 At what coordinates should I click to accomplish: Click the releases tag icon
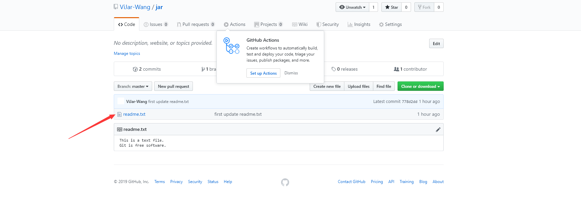point(333,69)
